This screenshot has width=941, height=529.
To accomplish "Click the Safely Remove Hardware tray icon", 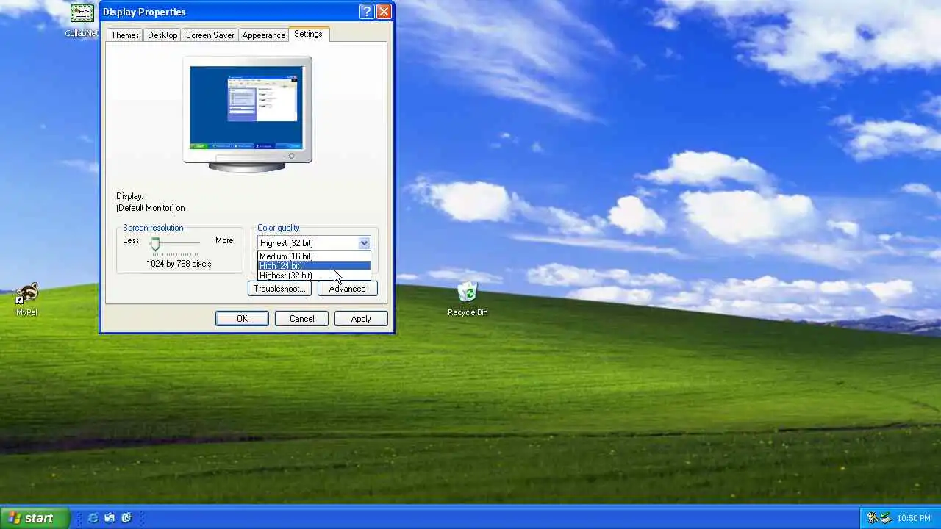I will tap(886, 518).
